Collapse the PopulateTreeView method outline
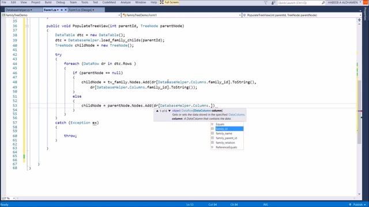 click(27, 26)
